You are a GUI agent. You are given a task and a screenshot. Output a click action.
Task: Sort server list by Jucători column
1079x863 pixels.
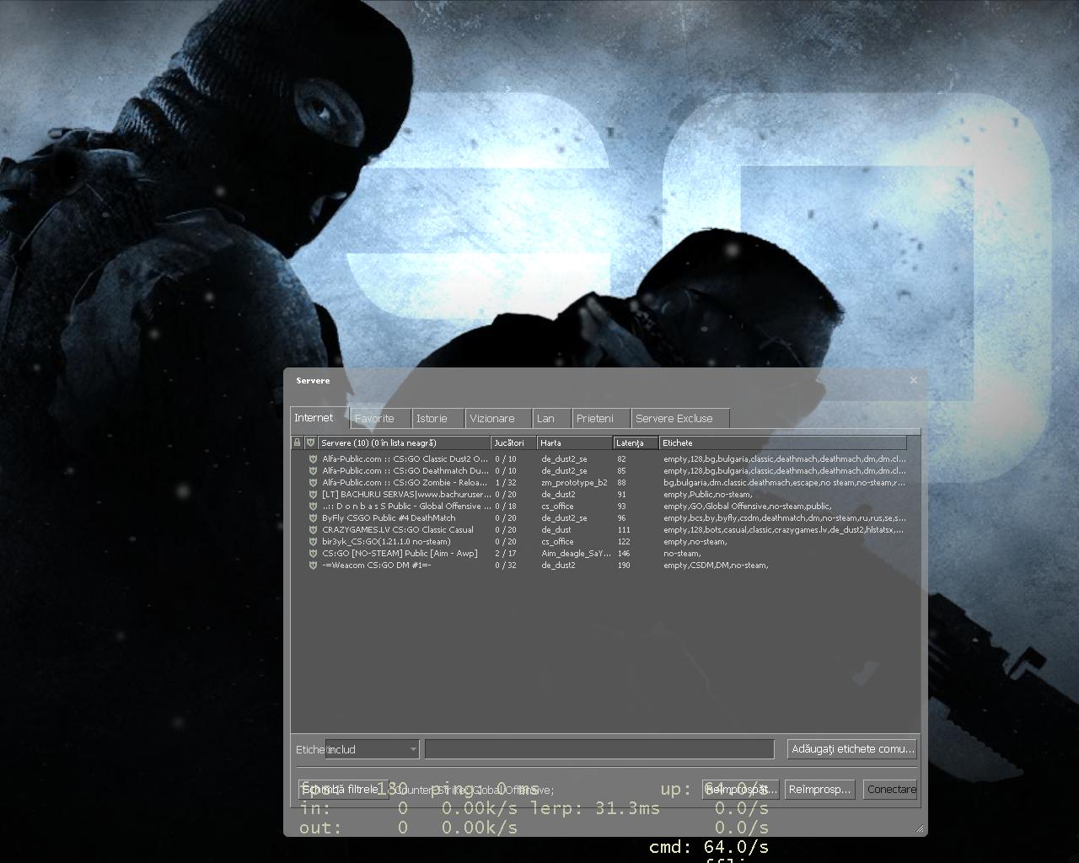click(x=513, y=442)
